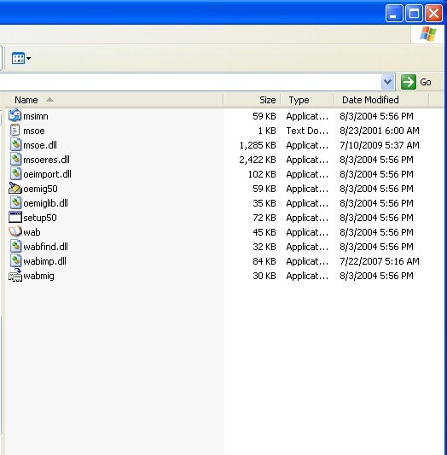Click the msoe text document icon

click(x=15, y=130)
